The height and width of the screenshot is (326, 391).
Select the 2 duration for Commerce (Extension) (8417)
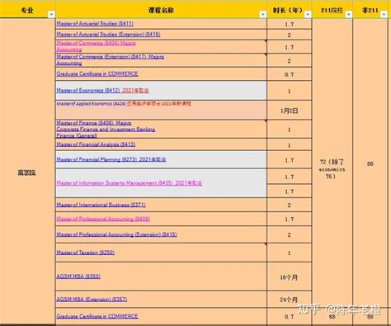click(290, 60)
